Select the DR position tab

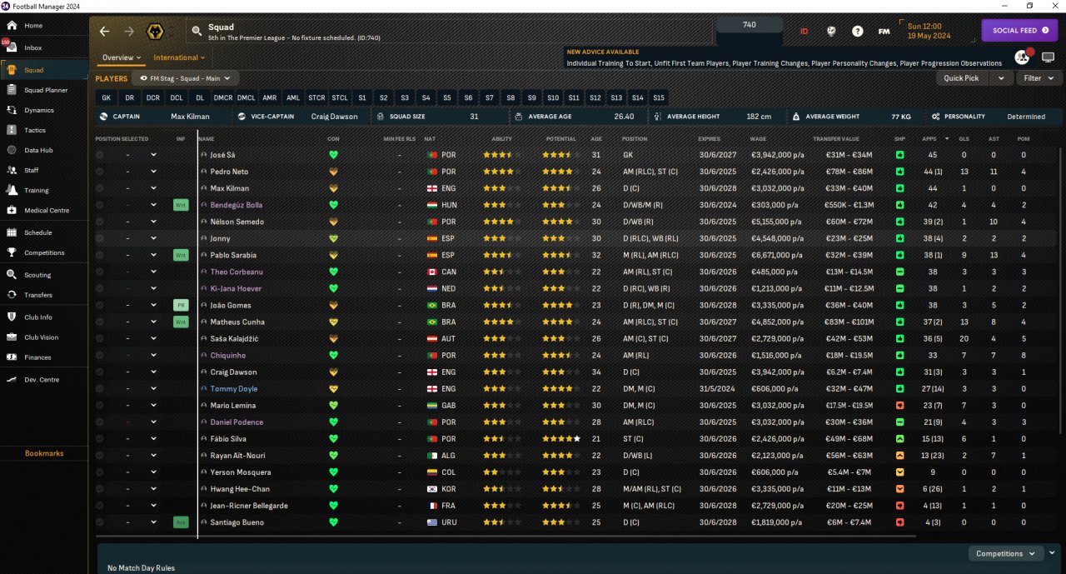coord(129,97)
